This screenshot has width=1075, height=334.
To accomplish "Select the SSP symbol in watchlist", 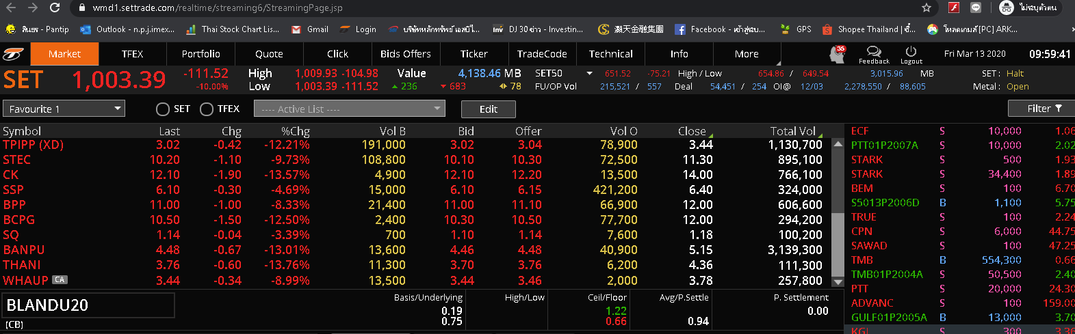I will [13, 190].
